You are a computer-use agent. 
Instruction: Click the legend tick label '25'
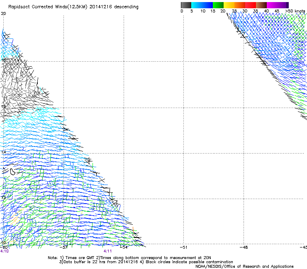tap(234, 11)
